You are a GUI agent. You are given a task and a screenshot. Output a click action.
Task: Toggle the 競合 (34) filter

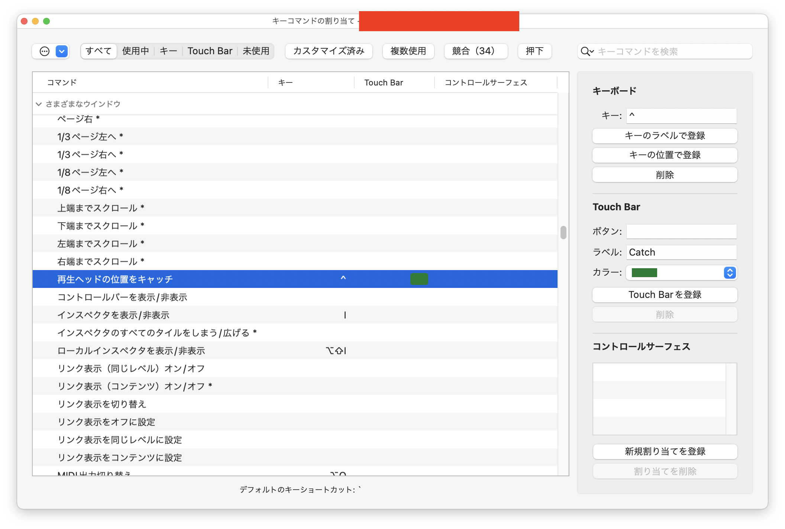475,51
